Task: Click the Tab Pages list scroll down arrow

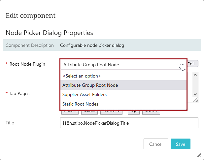Action: (195, 94)
